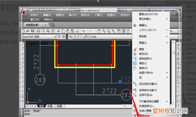
Task: Open the 工具(T) menu
Action: [x=98, y=15]
